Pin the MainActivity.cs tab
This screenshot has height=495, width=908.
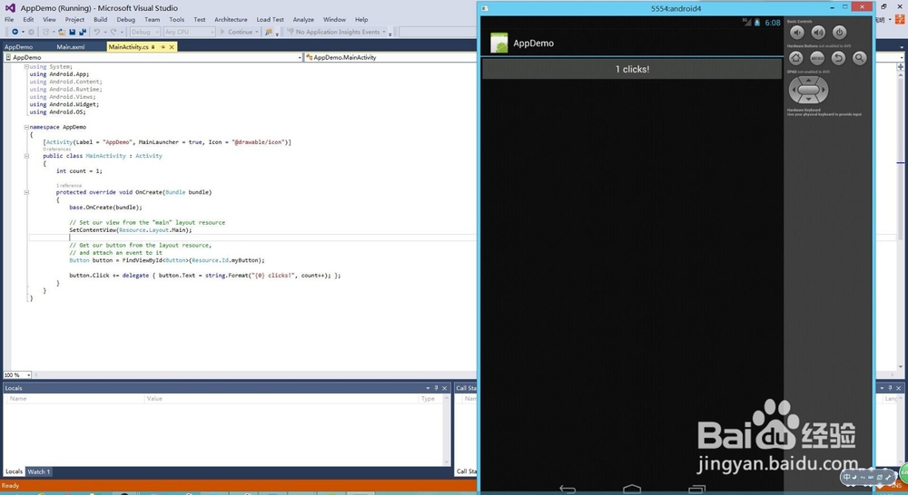[x=163, y=47]
